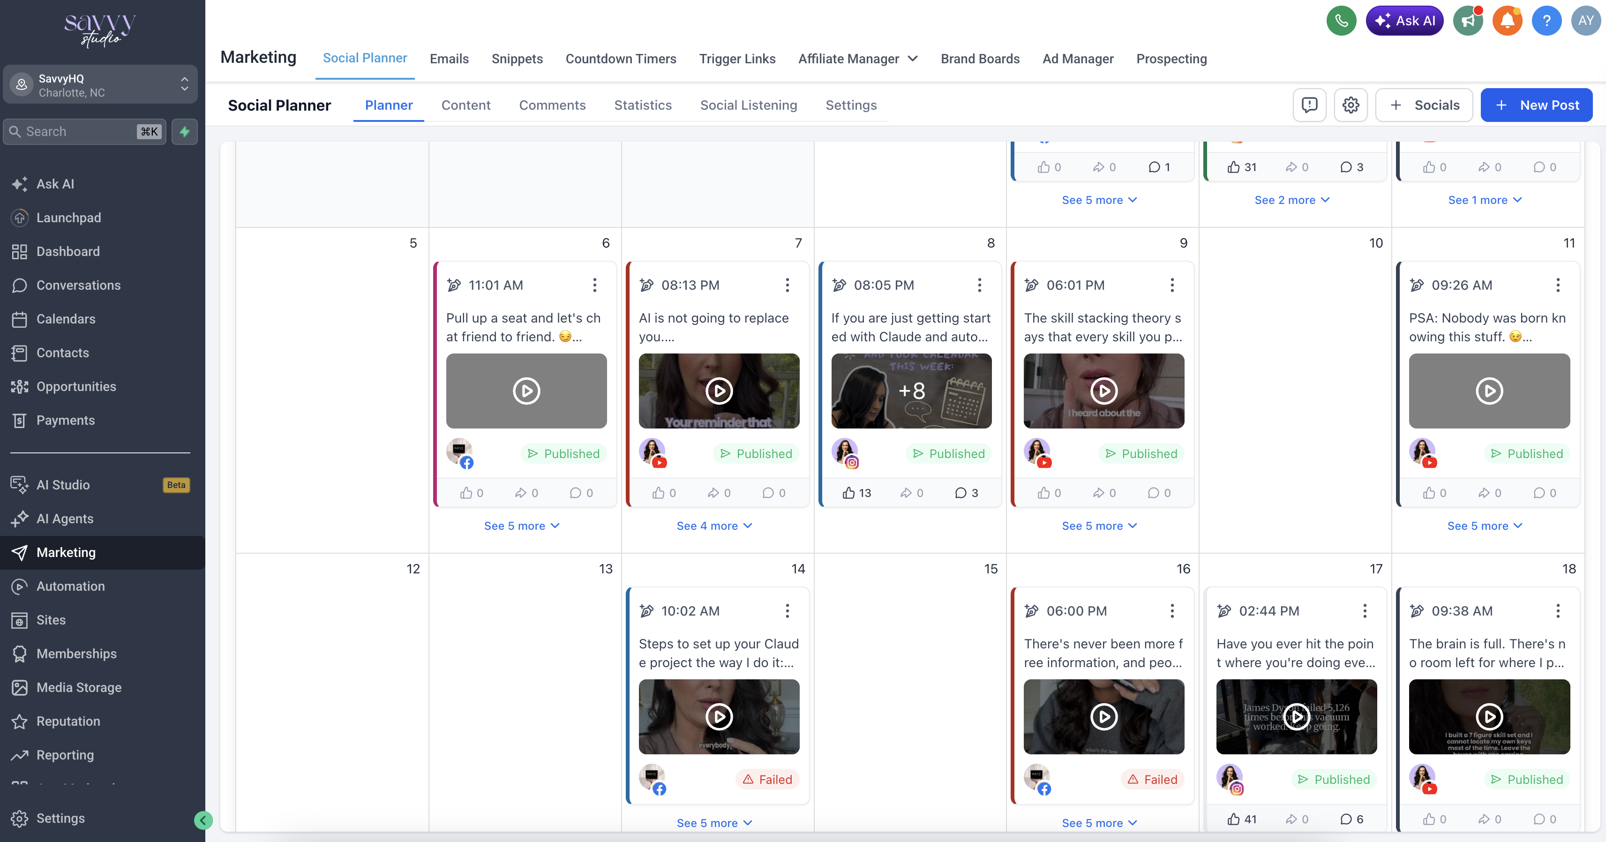Open the AY user avatar menu
The height and width of the screenshot is (842, 1606).
[1586, 21]
